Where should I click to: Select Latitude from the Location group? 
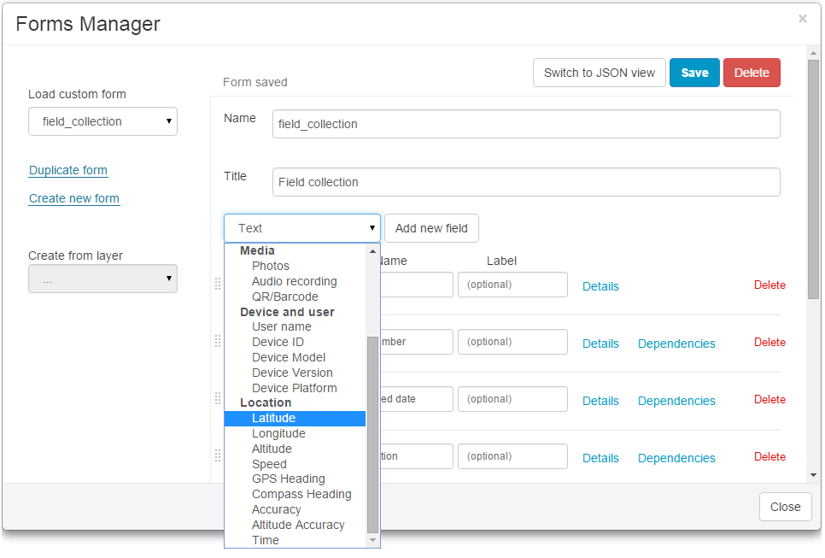point(273,418)
